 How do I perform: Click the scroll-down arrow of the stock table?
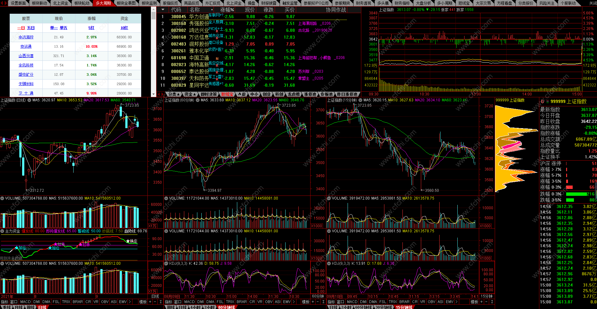[x=153, y=94]
